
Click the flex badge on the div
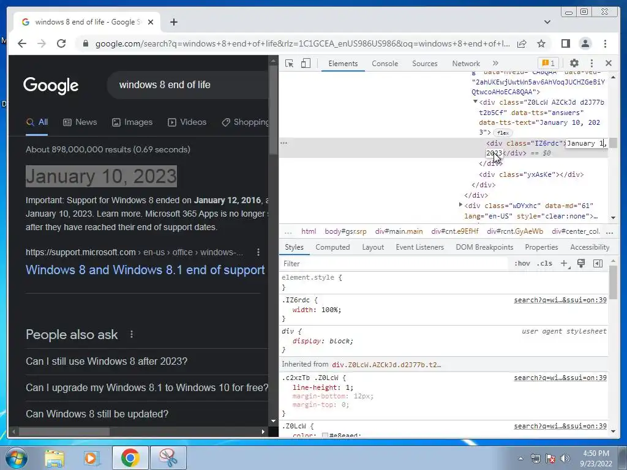tap(503, 133)
